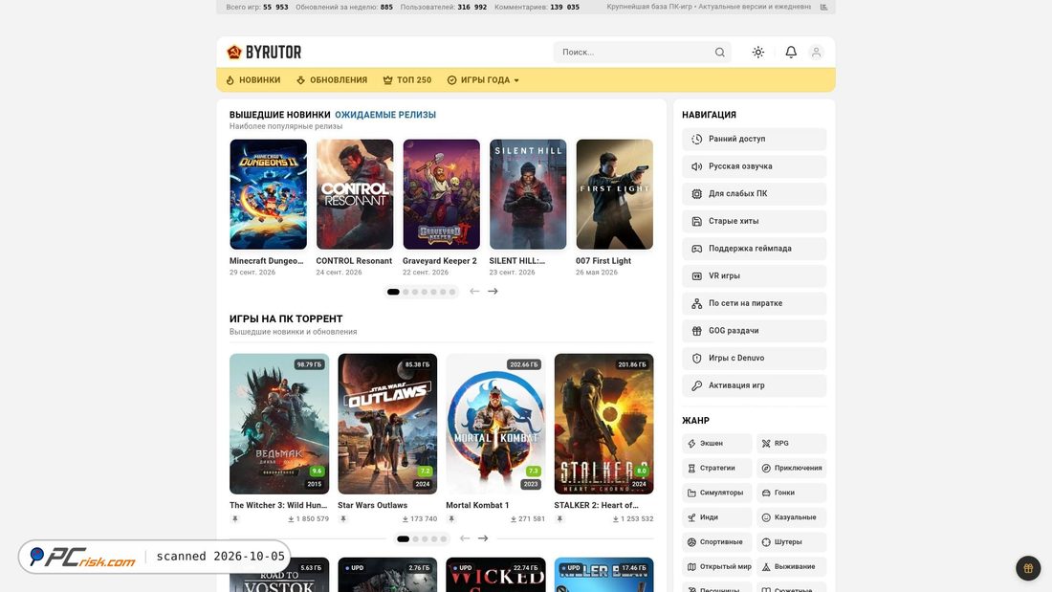Select Экшен genre
Viewport: 1052px width, 592px height.
click(717, 444)
